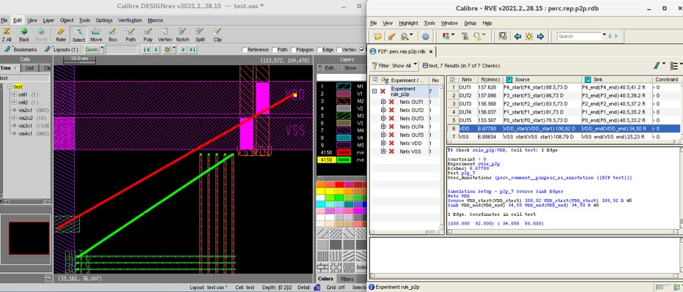Image resolution: width=683 pixels, height=292 pixels.
Task: Expand the Nets OUT1 node
Action: click(x=384, y=102)
